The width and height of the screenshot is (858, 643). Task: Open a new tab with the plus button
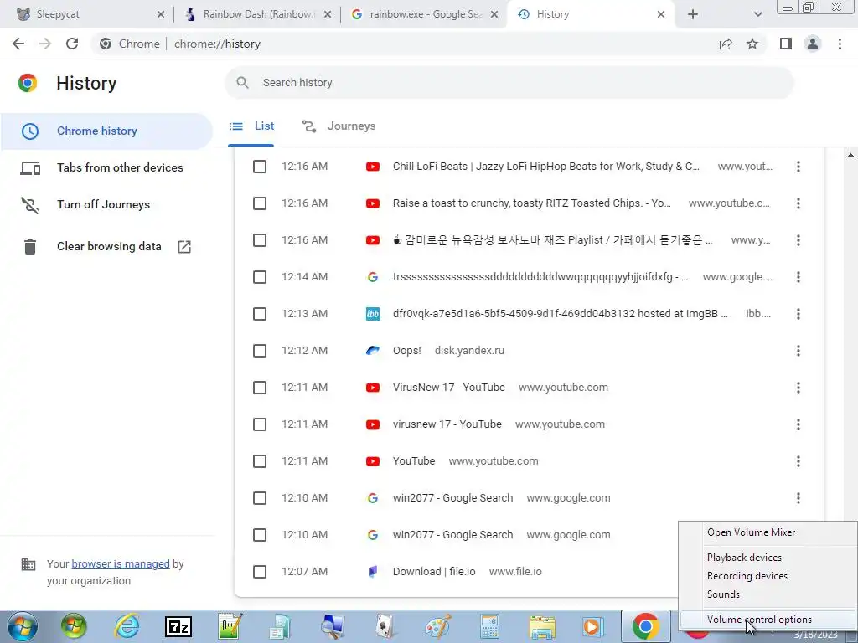tap(693, 14)
